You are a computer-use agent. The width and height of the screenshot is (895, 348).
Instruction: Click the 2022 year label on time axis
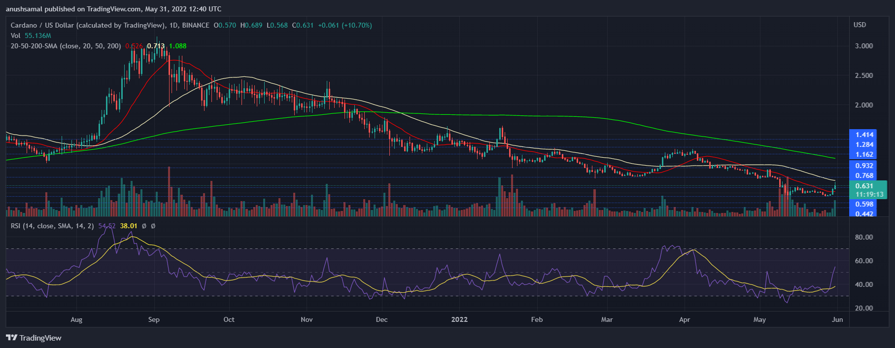pos(459,319)
